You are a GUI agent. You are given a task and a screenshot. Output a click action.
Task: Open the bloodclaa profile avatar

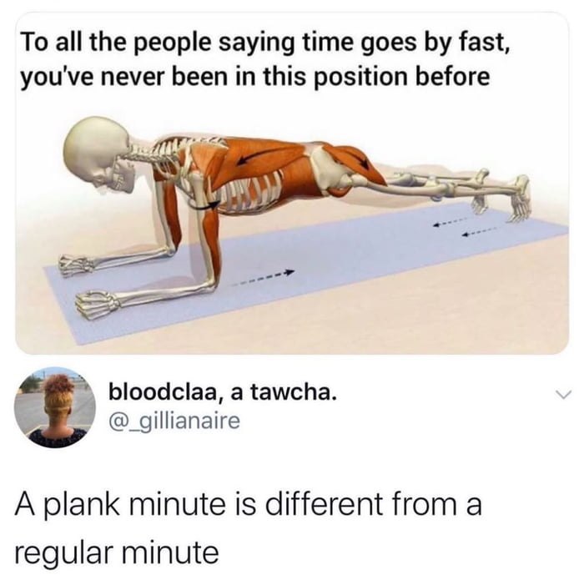[x=55, y=406]
